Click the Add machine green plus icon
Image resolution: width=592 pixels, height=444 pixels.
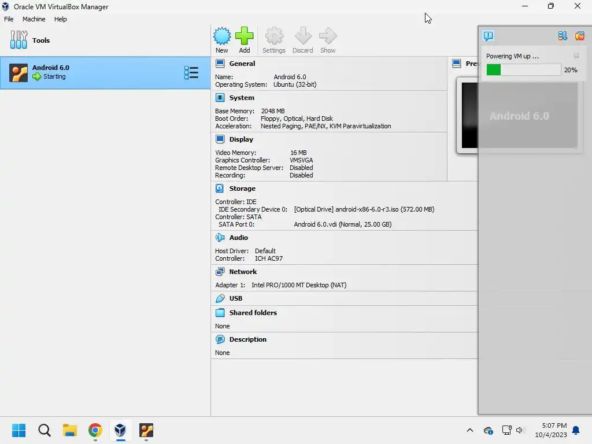(245, 36)
